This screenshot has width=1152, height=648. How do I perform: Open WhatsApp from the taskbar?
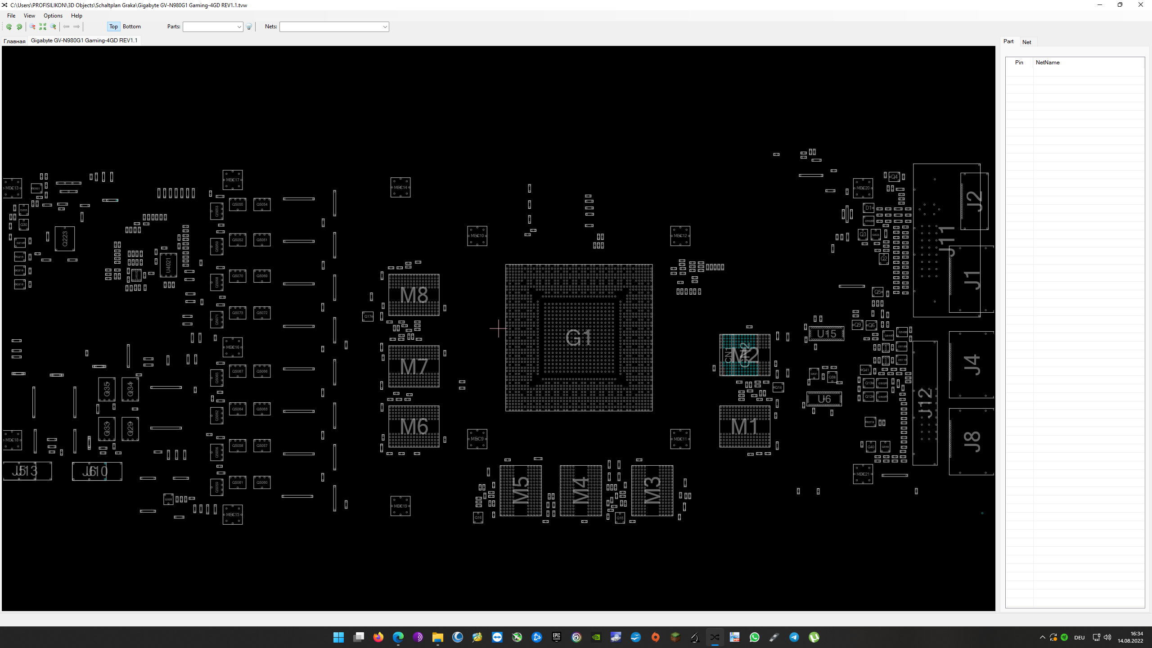click(x=755, y=637)
